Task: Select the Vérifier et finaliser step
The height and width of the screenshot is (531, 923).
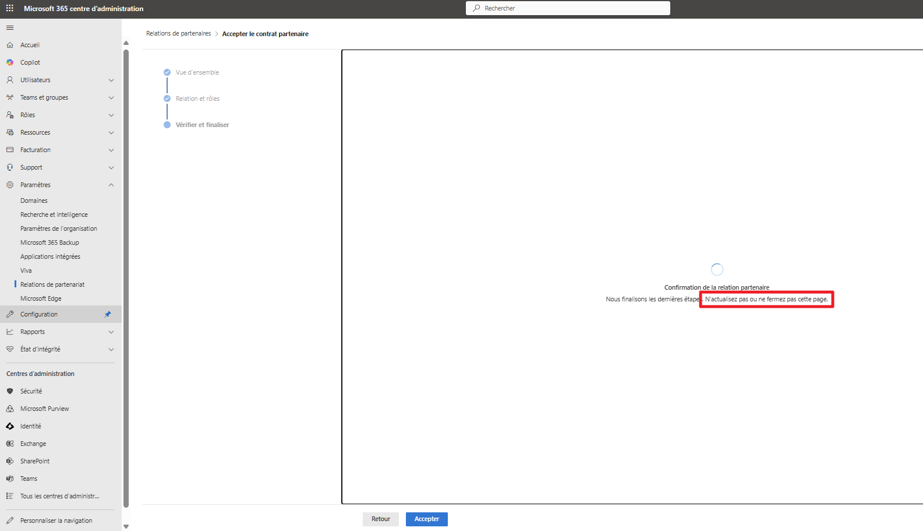Action: 202,125
